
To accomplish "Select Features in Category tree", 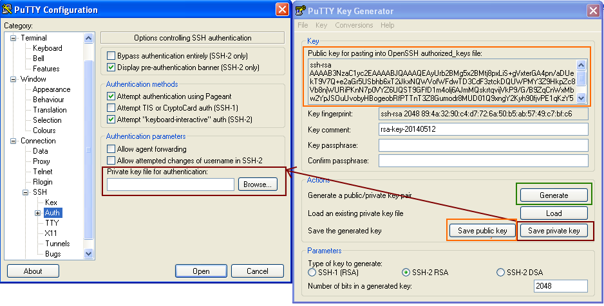I will tap(46, 69).
